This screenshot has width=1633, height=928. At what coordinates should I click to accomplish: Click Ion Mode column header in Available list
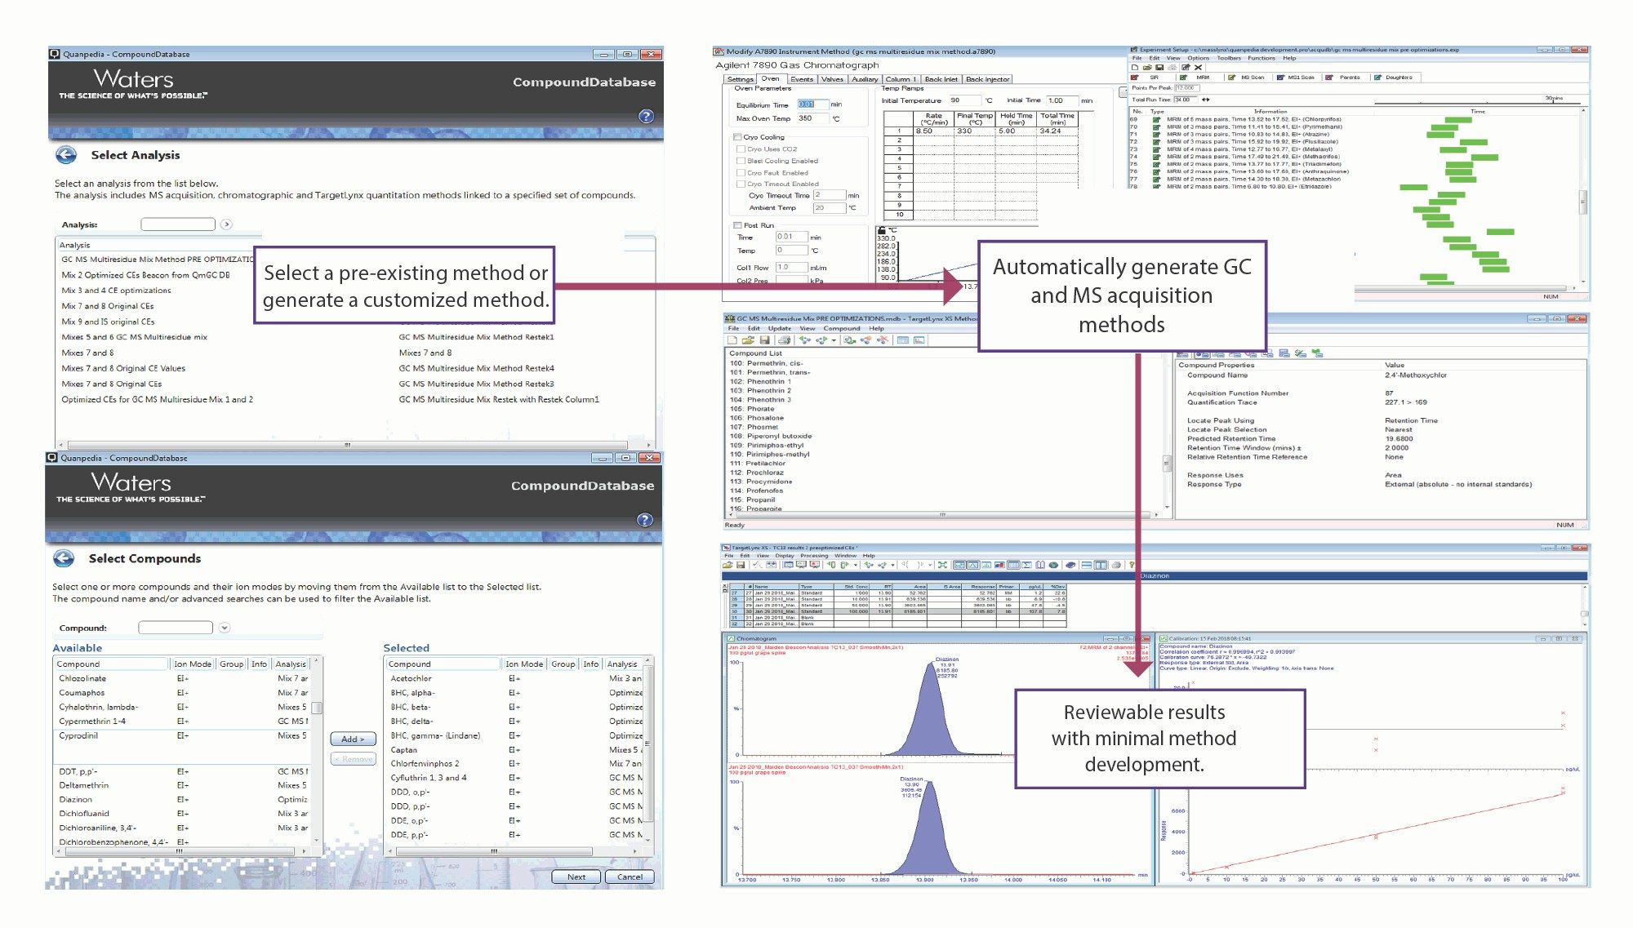click(193, 664)
